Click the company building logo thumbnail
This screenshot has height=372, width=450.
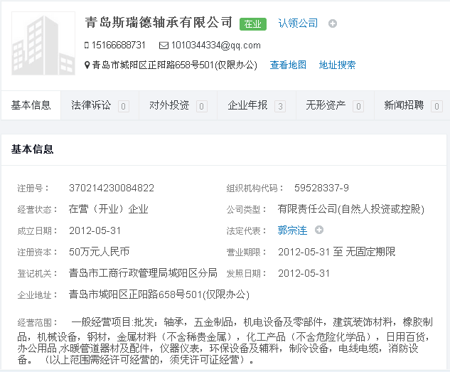tap(43, 43)
